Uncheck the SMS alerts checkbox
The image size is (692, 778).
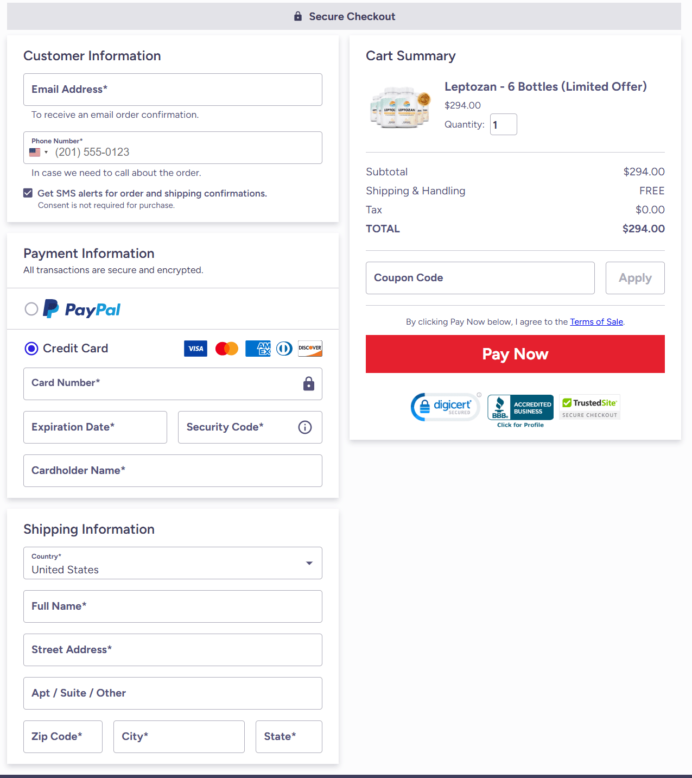click(x=28, y=193)
